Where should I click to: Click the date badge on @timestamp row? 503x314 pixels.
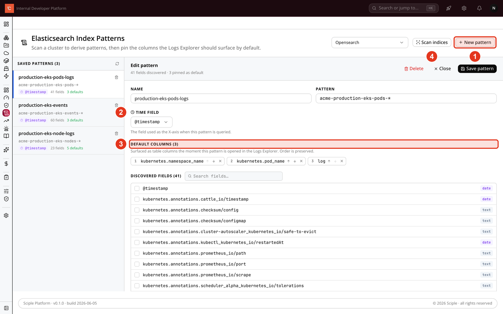tap(486, 188)
